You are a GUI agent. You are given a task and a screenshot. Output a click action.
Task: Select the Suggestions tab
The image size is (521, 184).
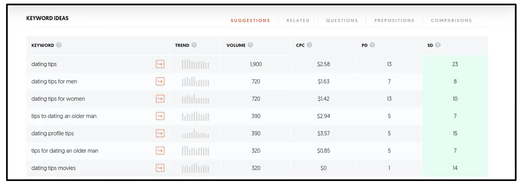click(x=250, y=20)
